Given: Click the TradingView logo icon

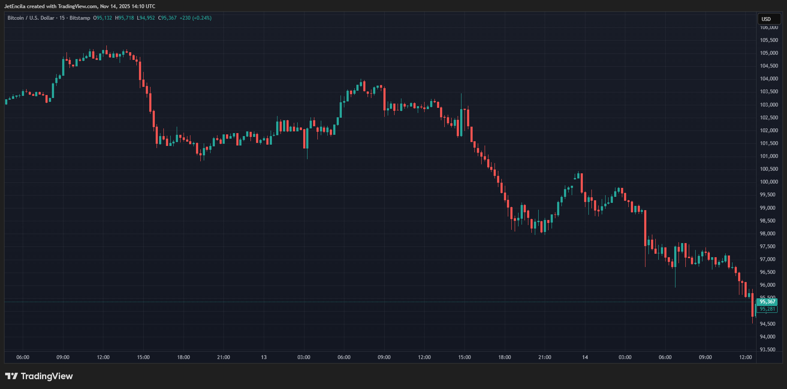Looking at the screenshot, I should (12, 376).
